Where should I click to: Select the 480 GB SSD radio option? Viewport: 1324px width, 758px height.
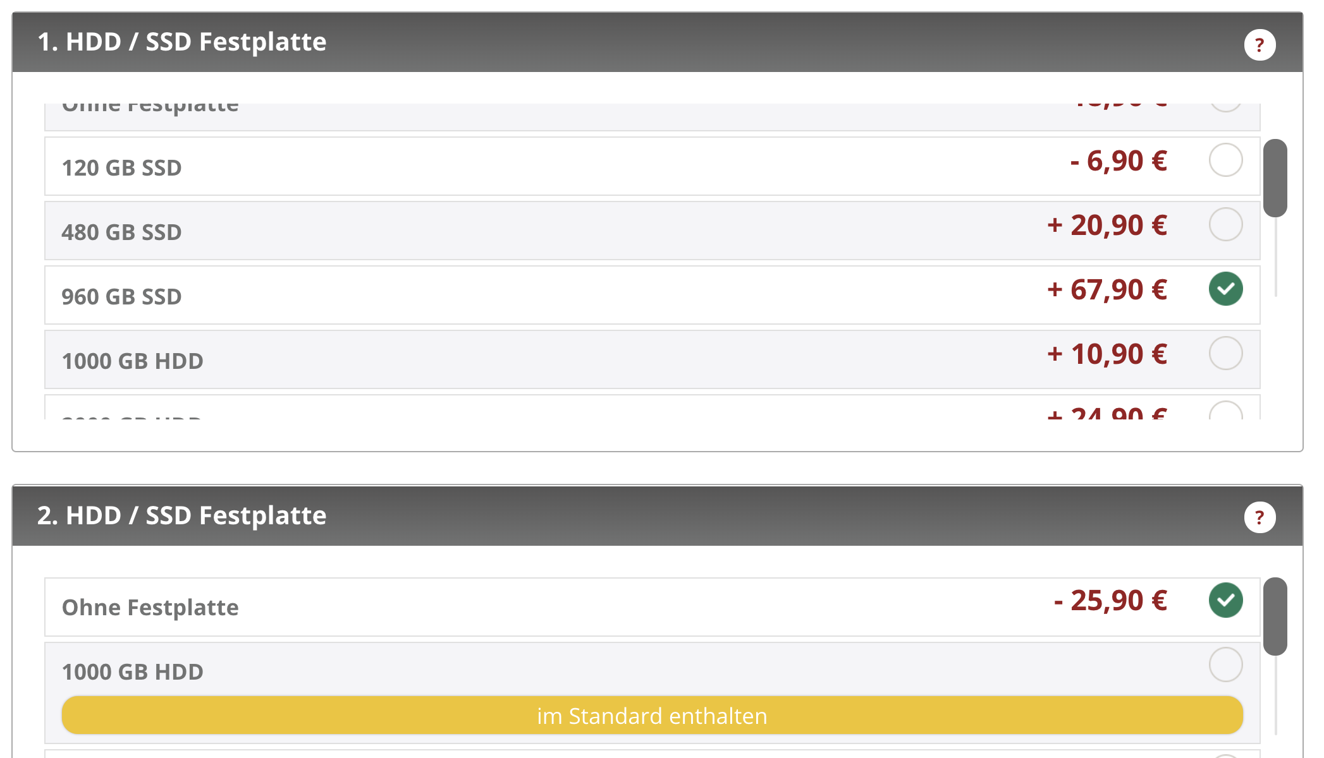[1225, 224]
